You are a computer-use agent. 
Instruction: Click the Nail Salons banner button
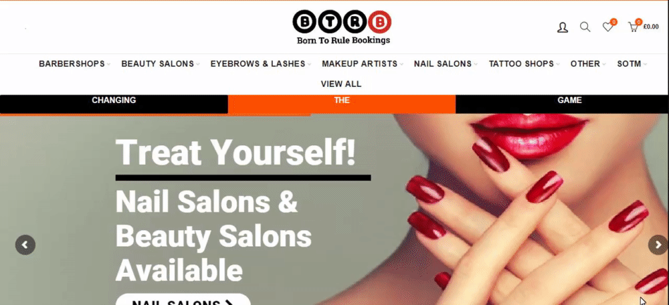183,299
